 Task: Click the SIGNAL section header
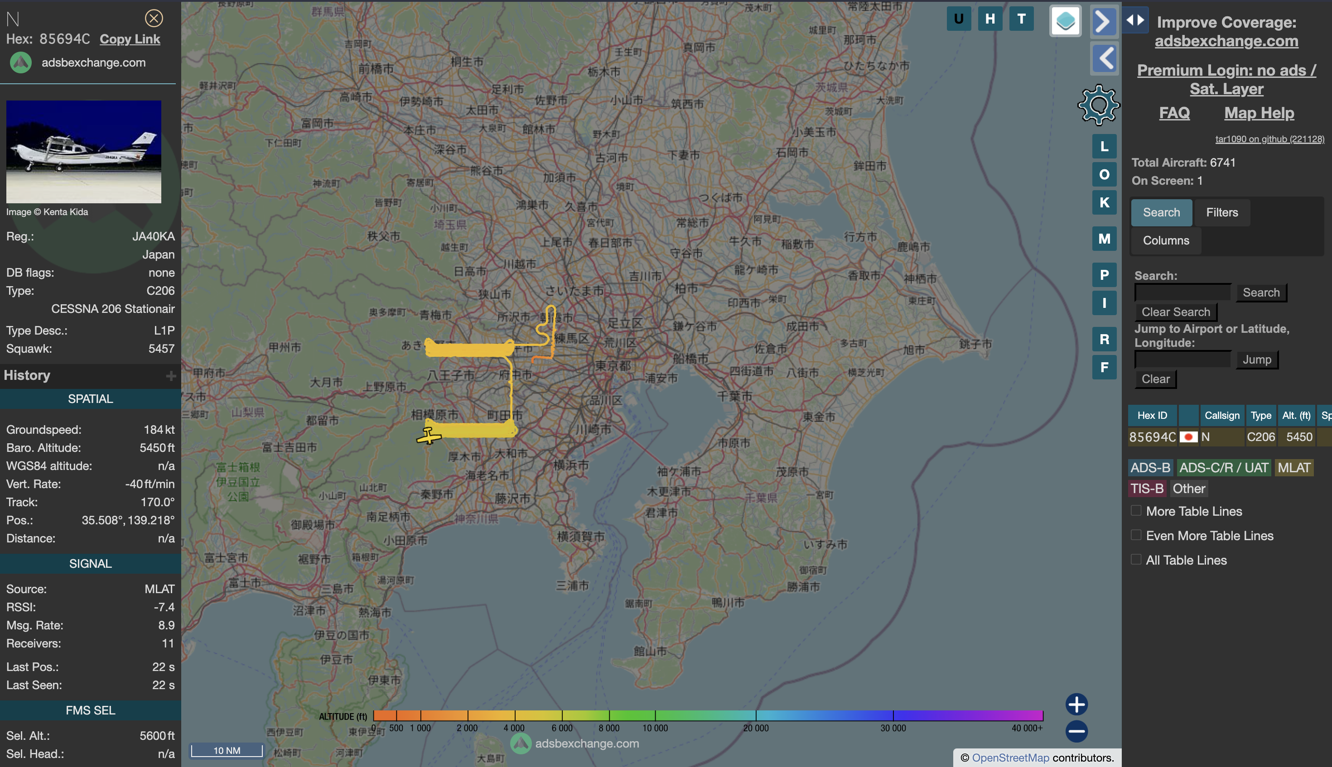(90, 564)
